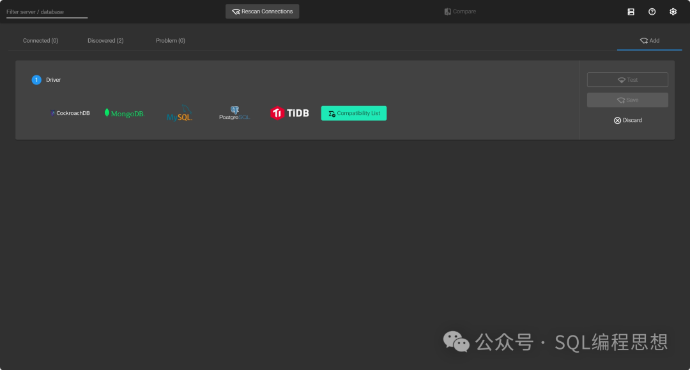Click the blue step 1 Driver badge
Viewport: 690px width, 370px height.
click(36, 80)
